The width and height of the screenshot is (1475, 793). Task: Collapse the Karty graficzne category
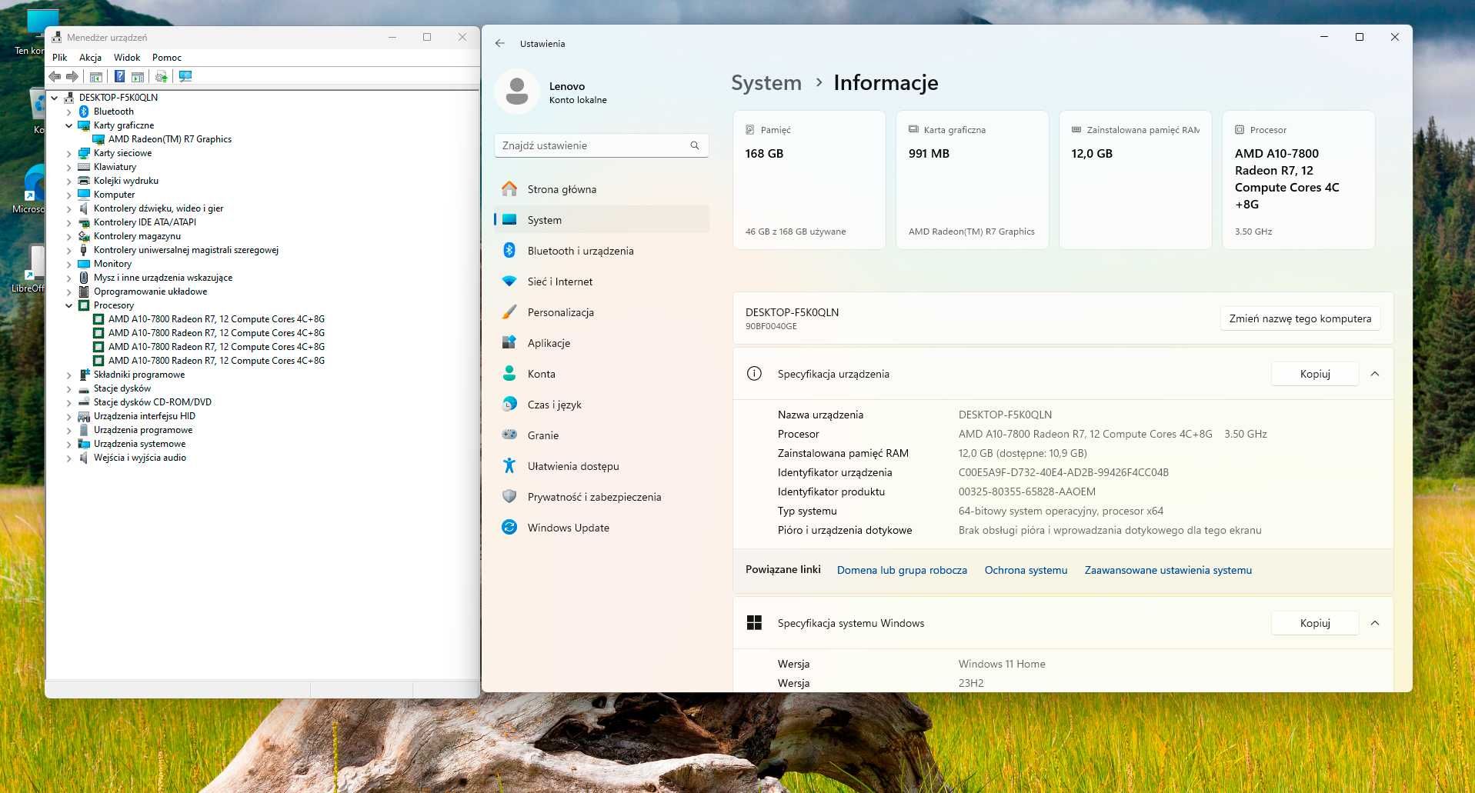pos(69,125)
